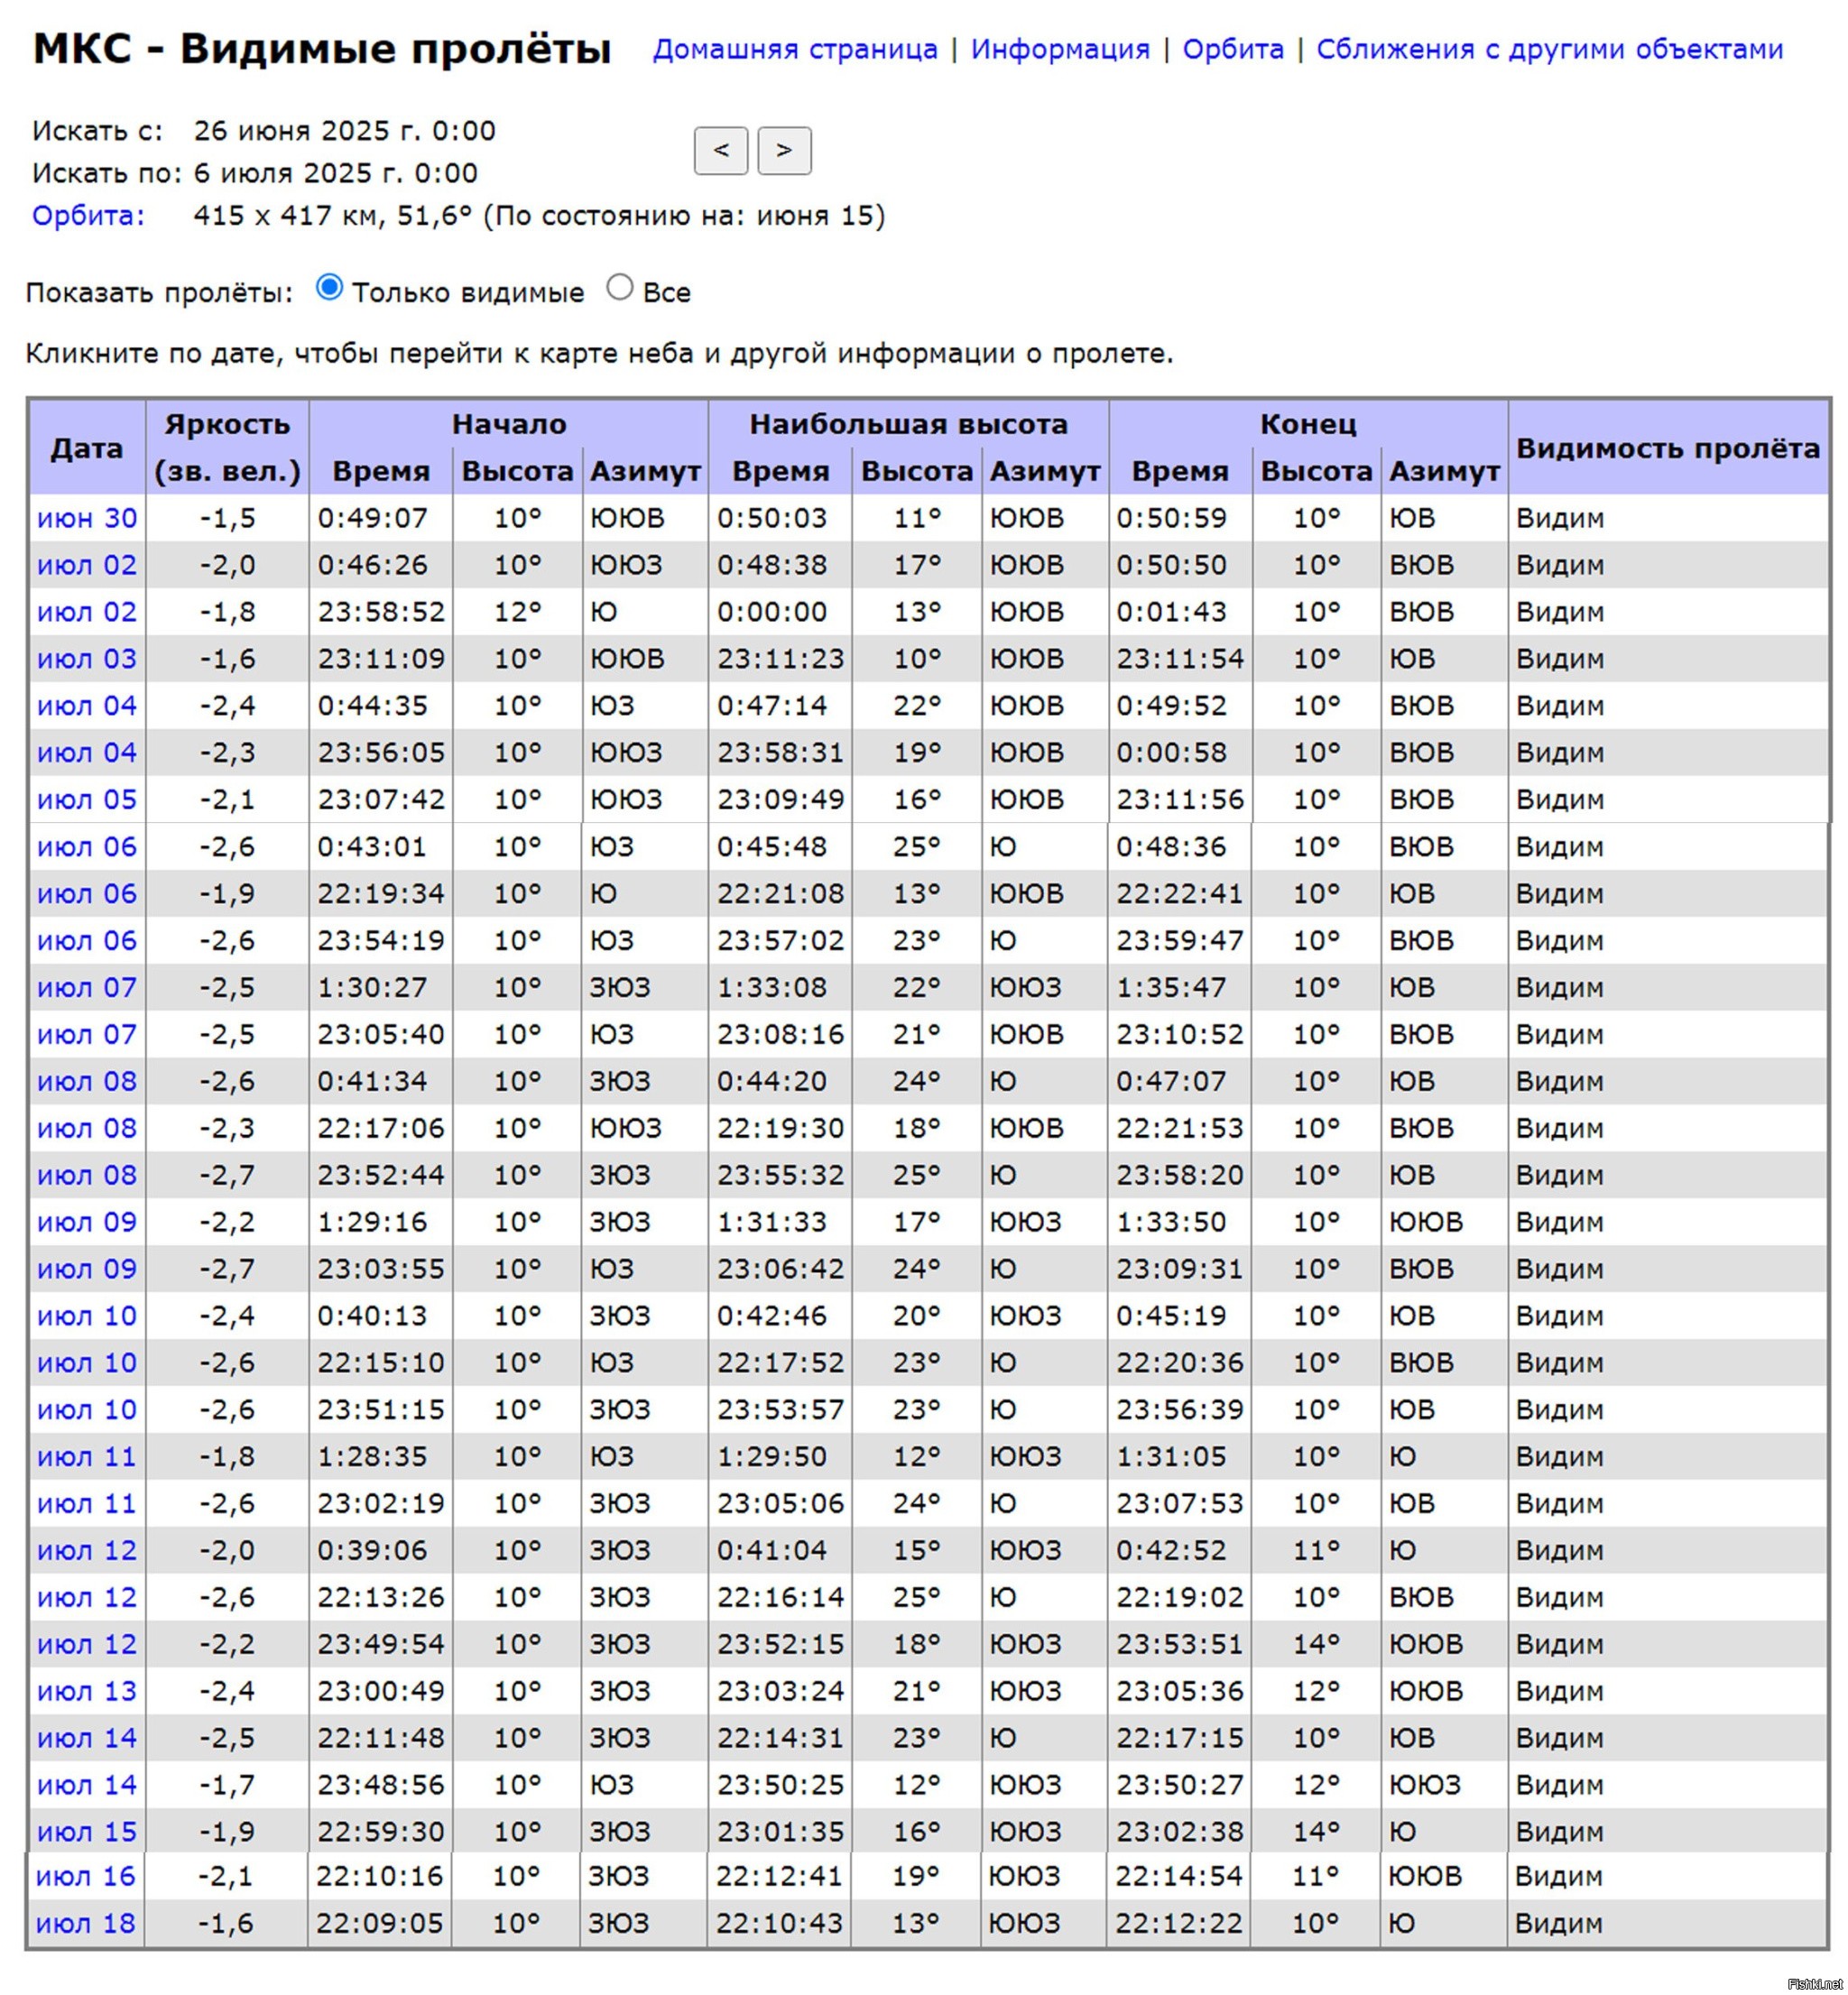This screenshot has width=1848, height=1995.
Task: Select the Все radio button
Action: [620, 288]
